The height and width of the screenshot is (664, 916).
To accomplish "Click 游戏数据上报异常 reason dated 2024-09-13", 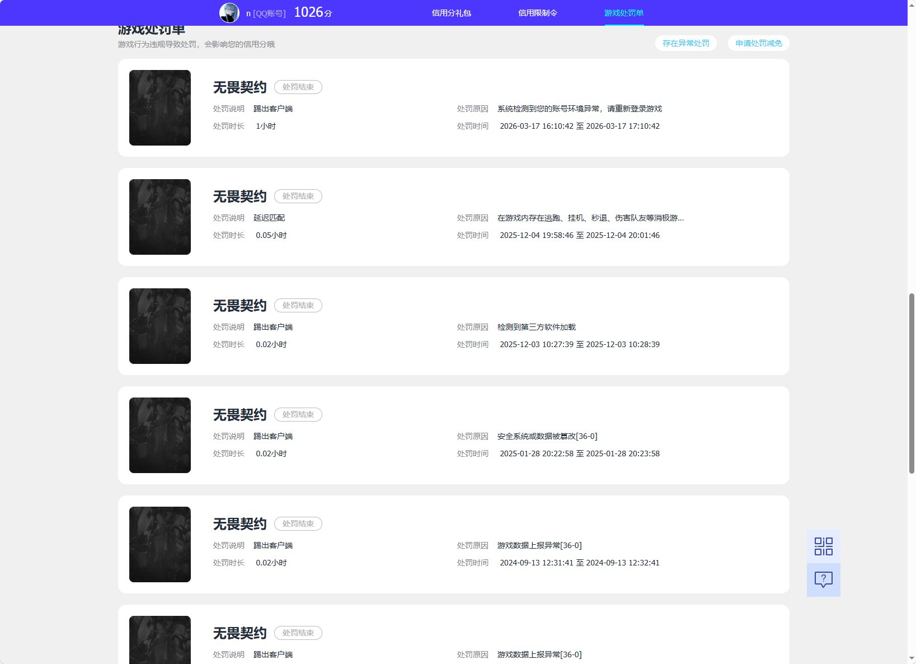I will click(x=539, y=545).
